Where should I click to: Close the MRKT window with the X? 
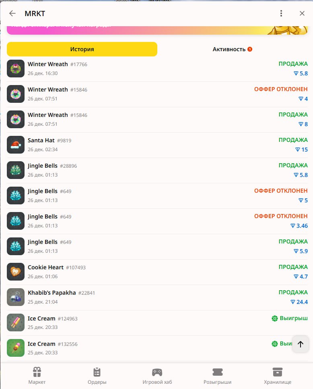point(302,13)
